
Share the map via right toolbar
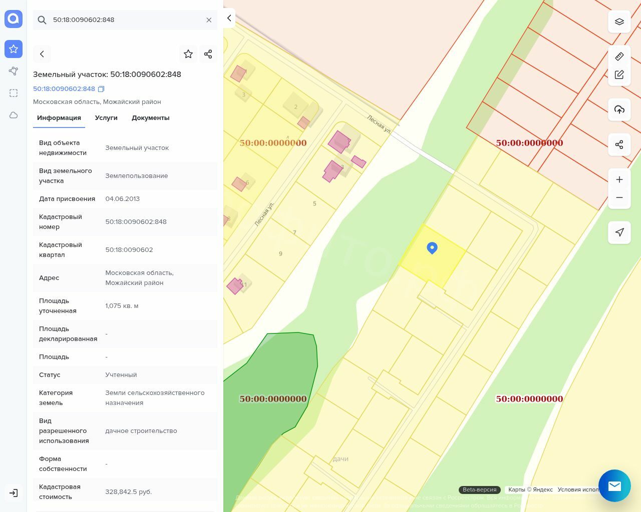pyautogui.click(x=619, y=144)
